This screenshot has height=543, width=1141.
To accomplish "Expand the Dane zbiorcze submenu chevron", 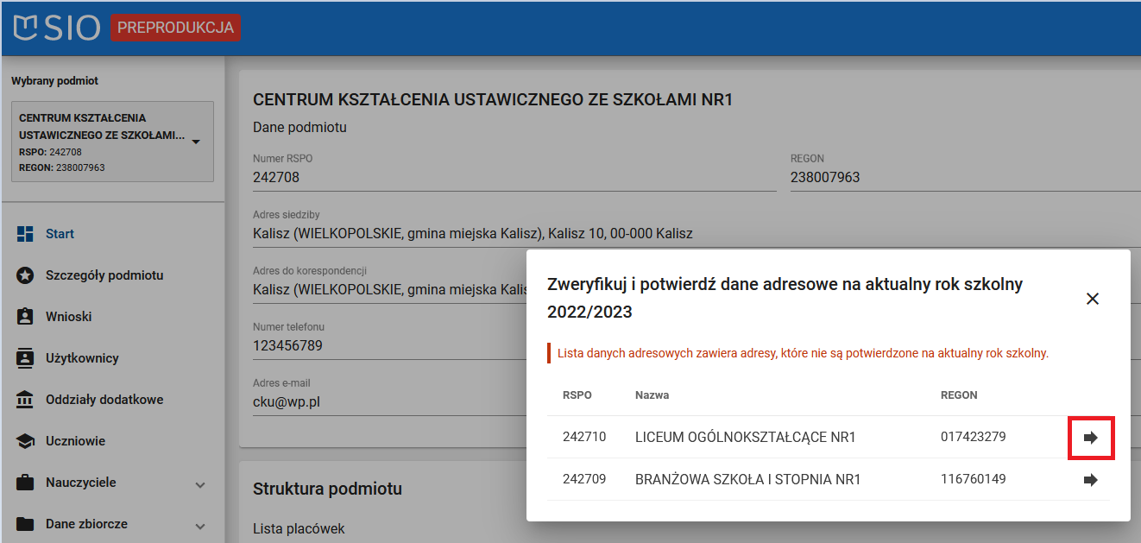I will point(200,523).
